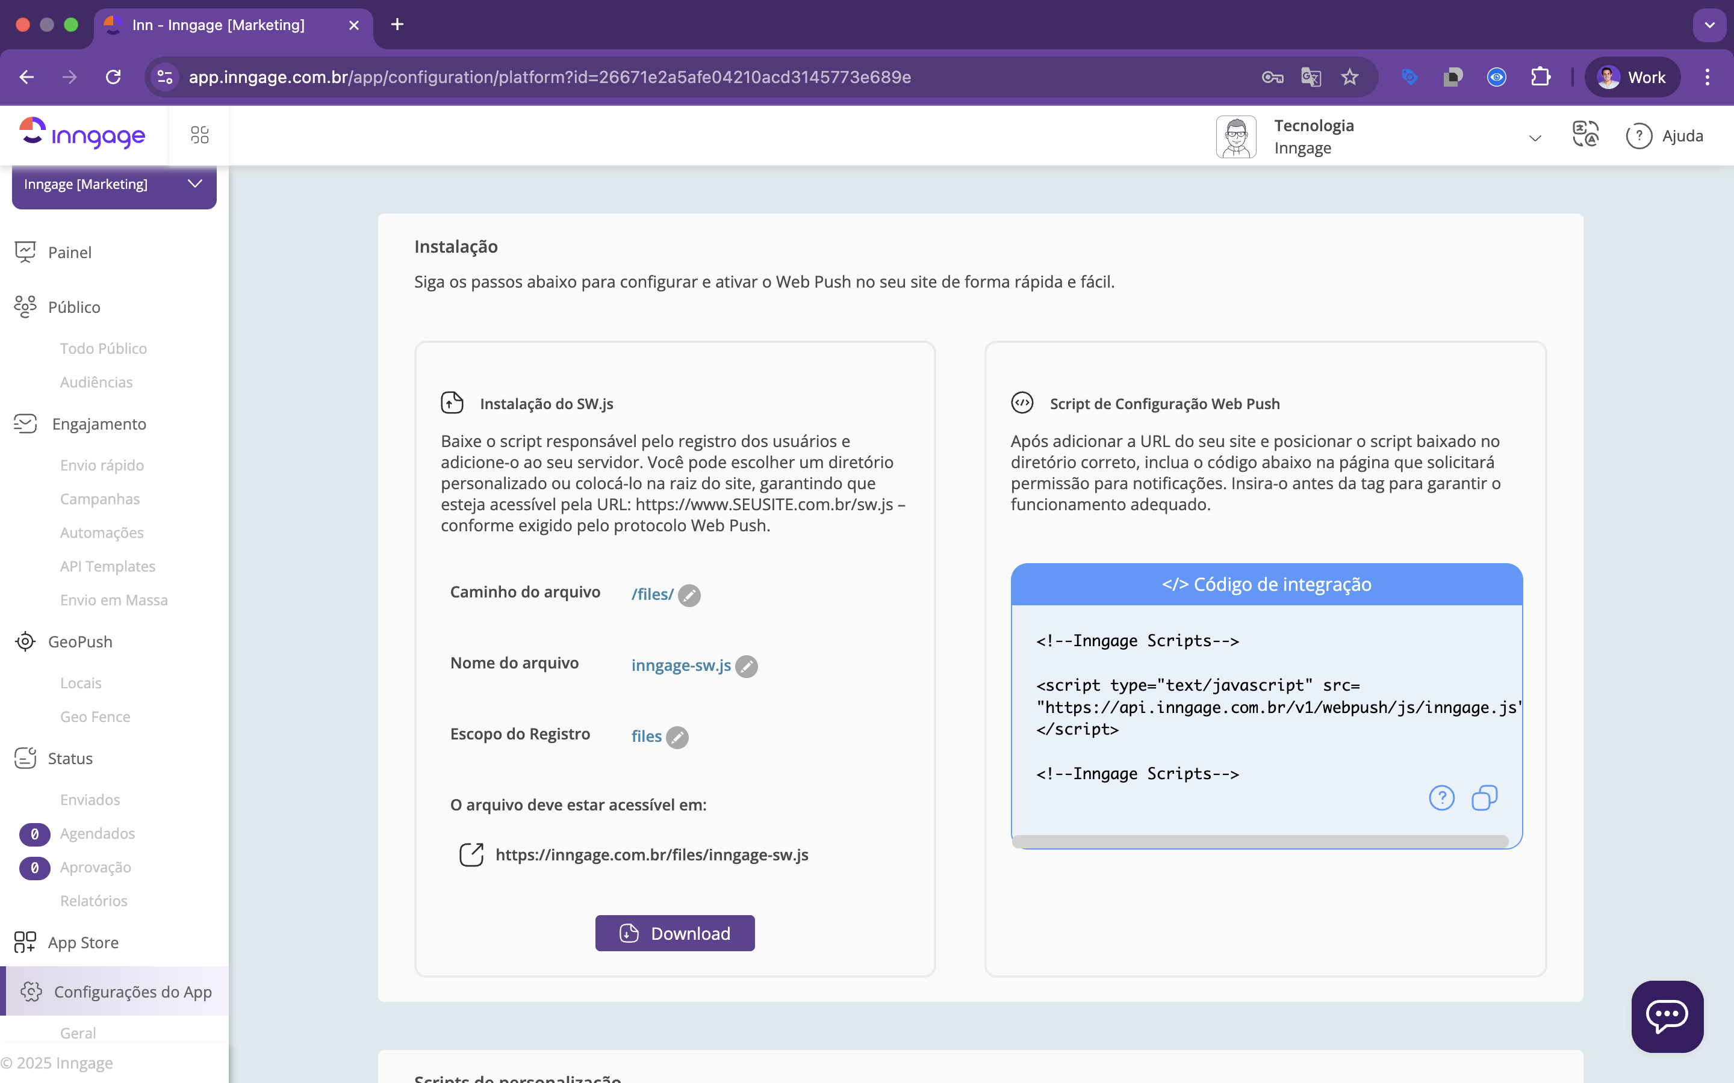The height and width of the screenshot is (1083, 1734).
Task: Open the tab search chevron in Chrome
Action: point(1709,25)
